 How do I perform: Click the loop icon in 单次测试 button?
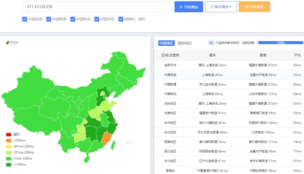click(212, 7)
